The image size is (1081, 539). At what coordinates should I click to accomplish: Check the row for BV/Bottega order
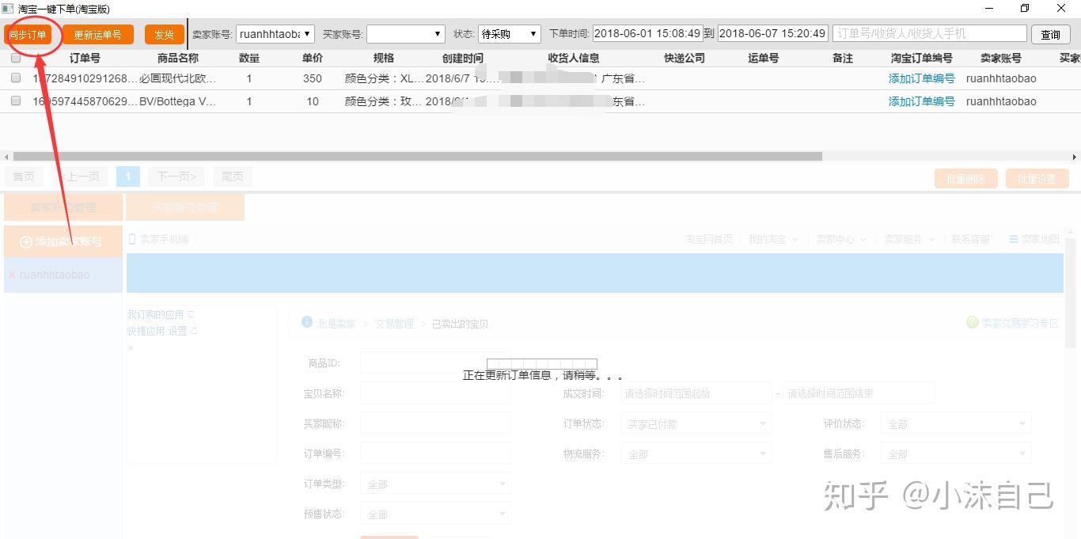pos(16,101)
